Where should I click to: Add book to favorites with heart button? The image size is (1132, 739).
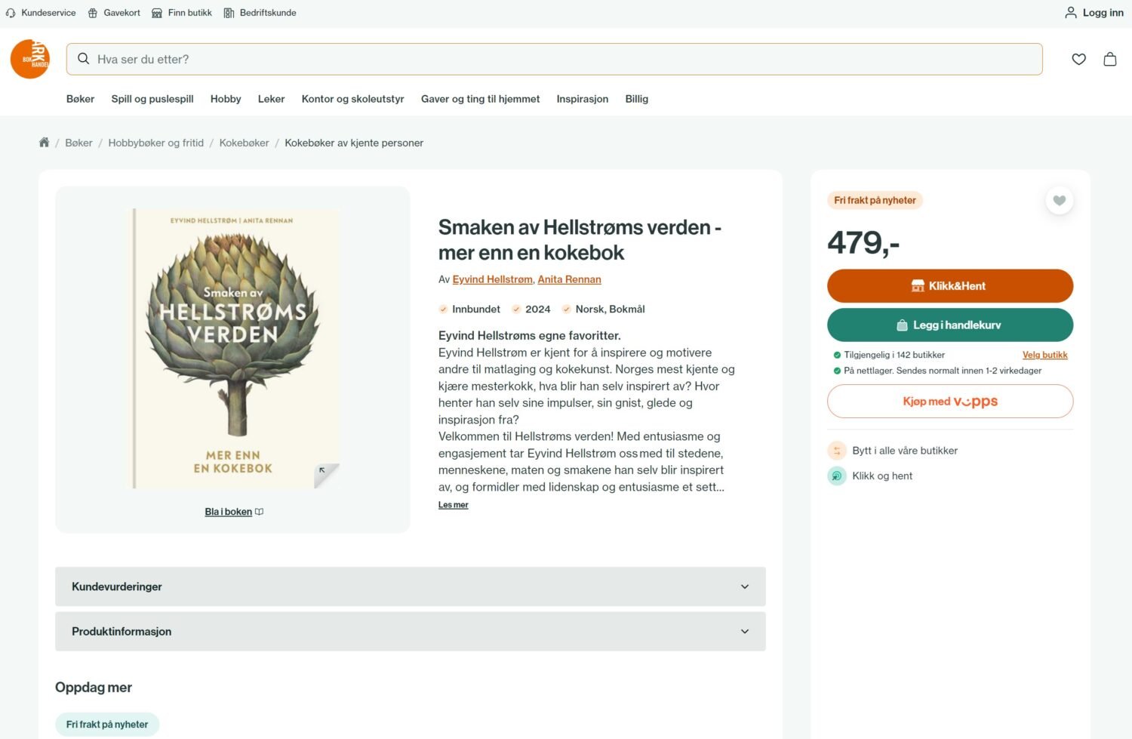1059,201
